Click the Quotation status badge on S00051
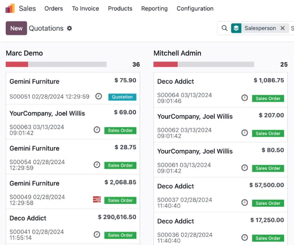This screenshot has width=294, height=245. pyautogui.click(x=122, y=97)
